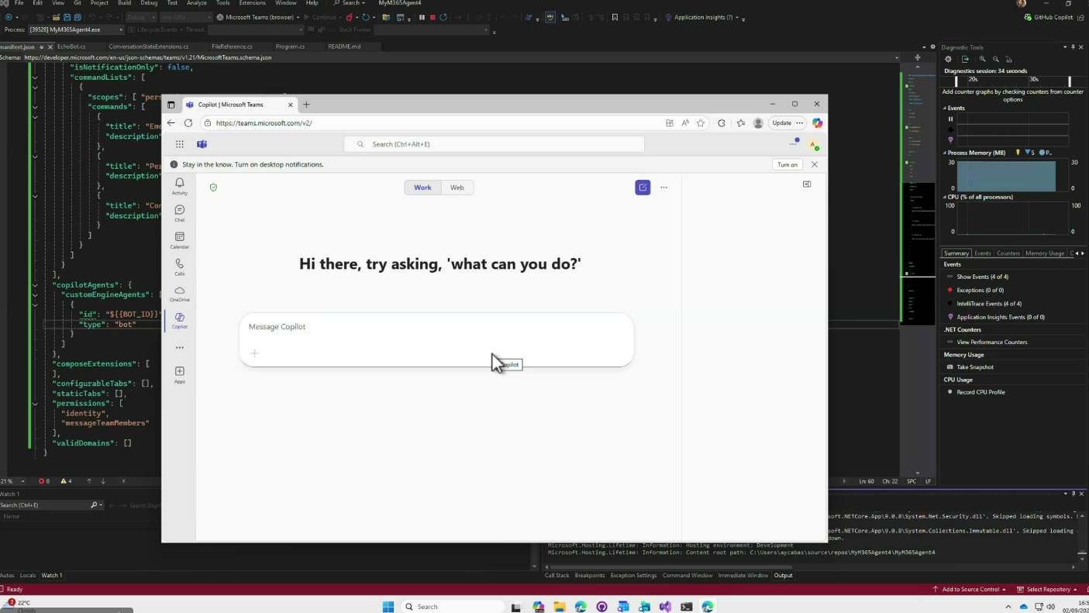Open Edge Copilot sidebar icon

click(817, 123)
